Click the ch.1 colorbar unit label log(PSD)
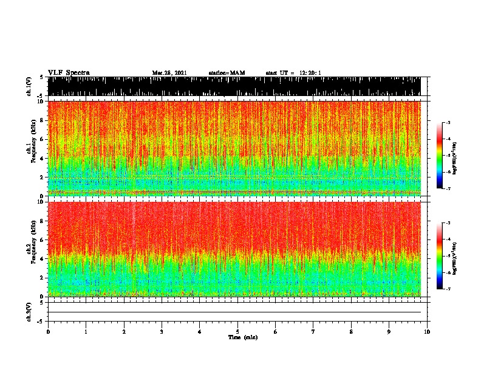The image size is (481, 372). tap(455, 159)
